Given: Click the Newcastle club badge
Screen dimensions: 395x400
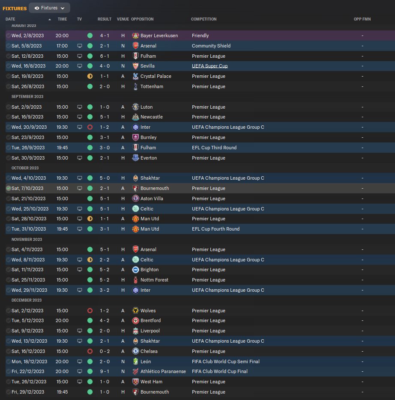Looking at the screenshot, I should pos(135,117).
